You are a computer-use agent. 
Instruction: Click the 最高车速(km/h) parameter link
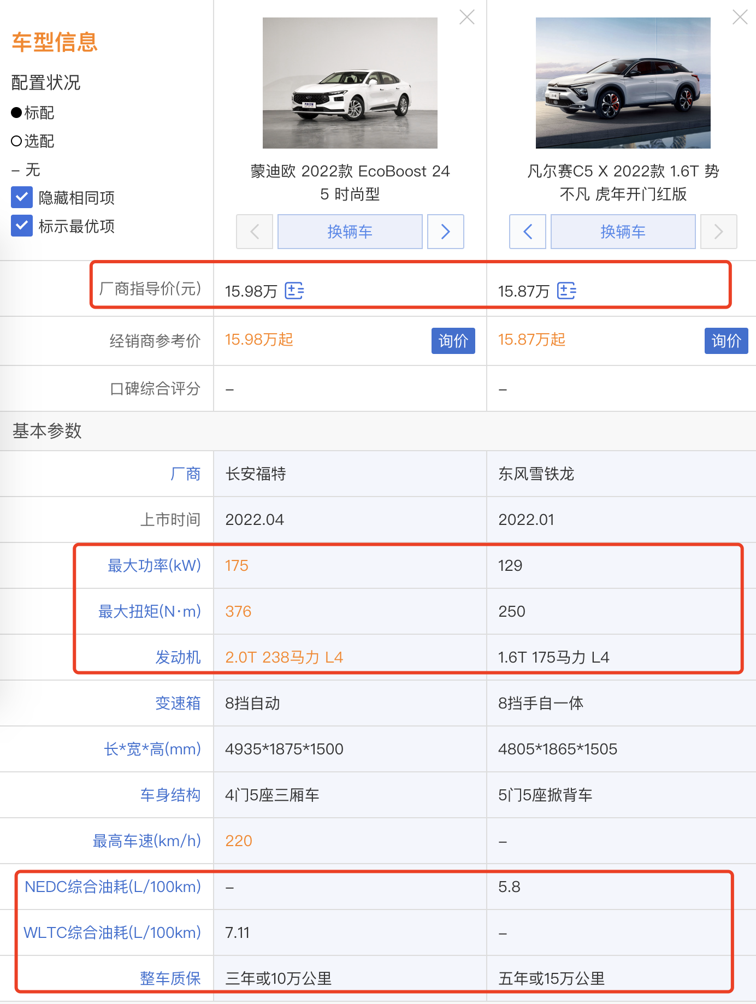(147, 841)
